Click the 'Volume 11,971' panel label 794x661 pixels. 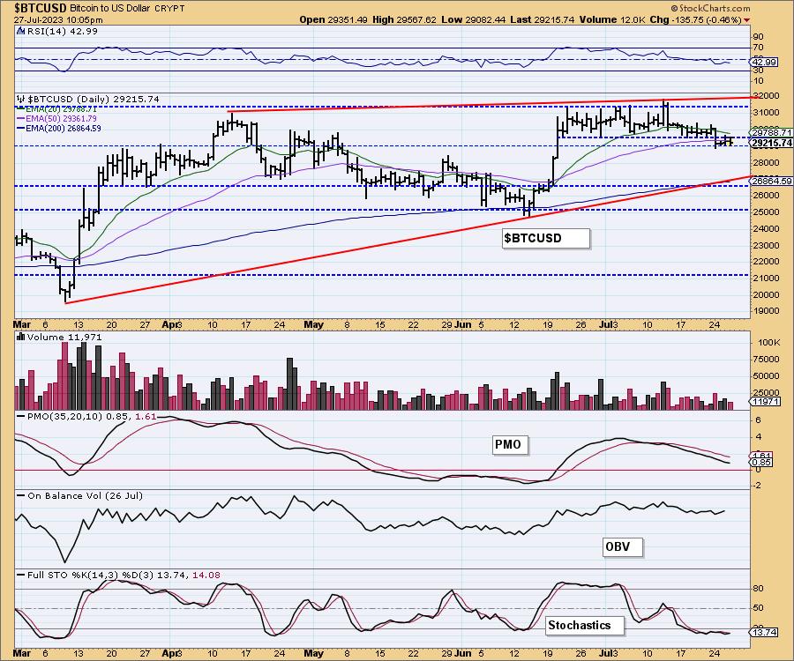(x=64, y=337)
